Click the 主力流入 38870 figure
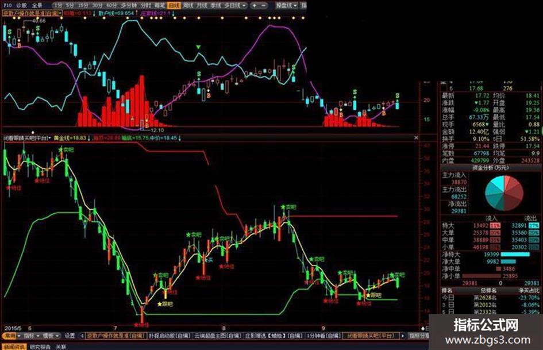The width and height of the screenshot is (543, 350). coord(459,182)
